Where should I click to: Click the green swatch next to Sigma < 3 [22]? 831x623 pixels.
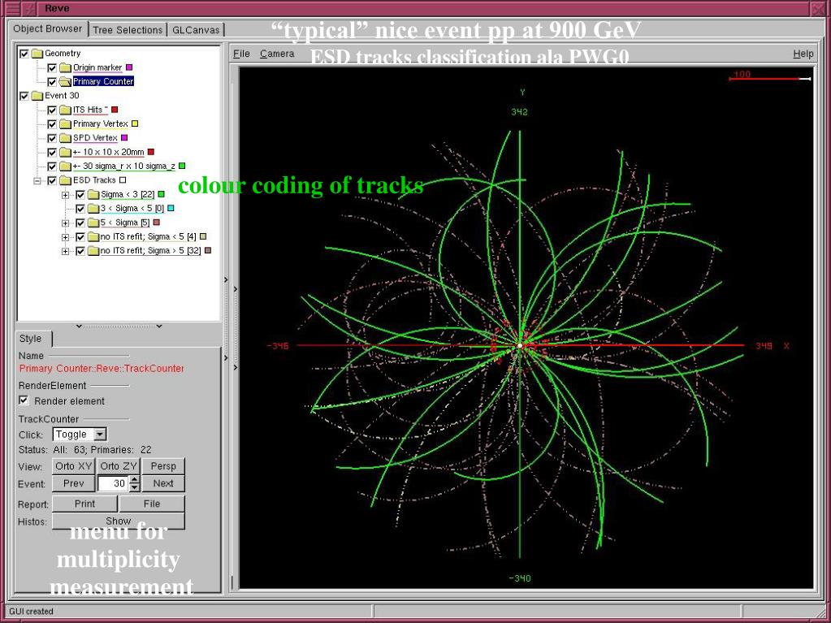[162, 194]
